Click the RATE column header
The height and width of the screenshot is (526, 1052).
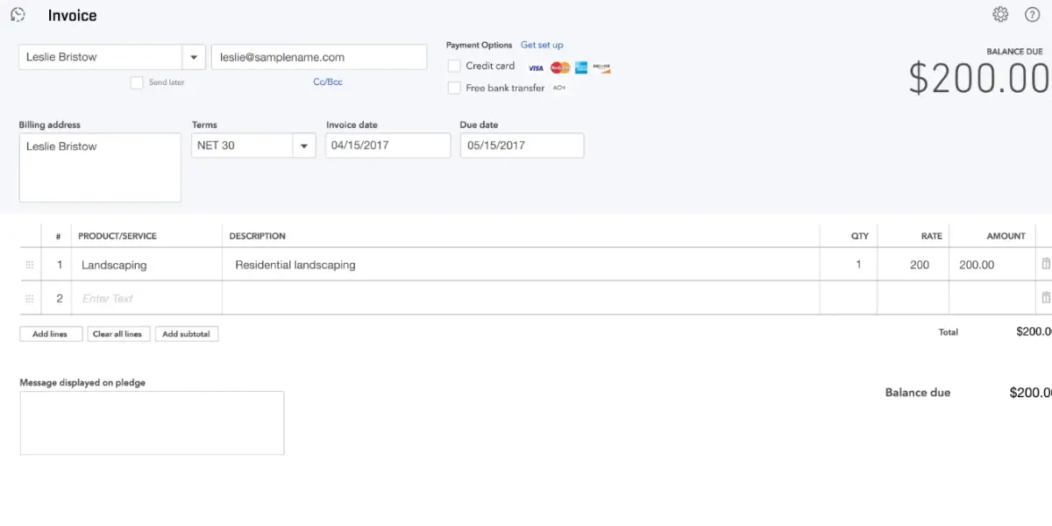932,236
